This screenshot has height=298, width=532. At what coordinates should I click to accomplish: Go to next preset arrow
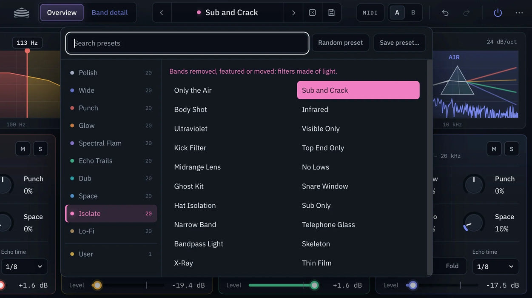[293, 13]
